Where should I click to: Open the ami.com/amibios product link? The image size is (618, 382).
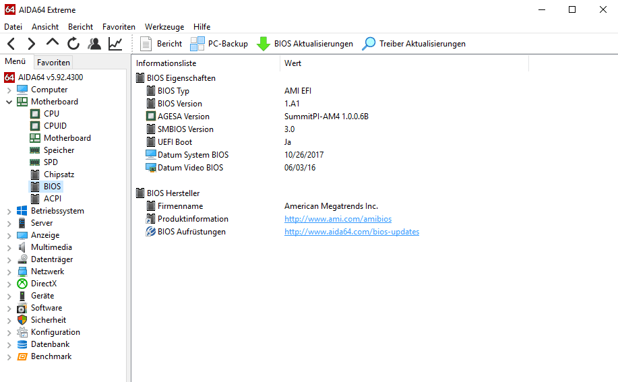coord(338,219)
